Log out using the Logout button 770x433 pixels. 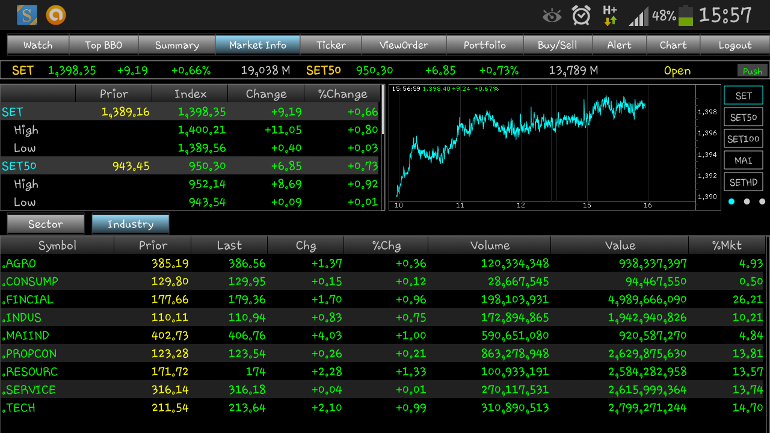pos(735,45)
